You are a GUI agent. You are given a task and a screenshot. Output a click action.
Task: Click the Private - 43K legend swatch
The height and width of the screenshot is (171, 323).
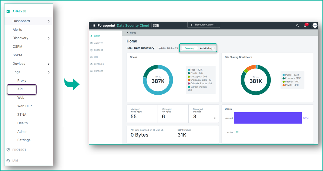[x=284, y=85]
